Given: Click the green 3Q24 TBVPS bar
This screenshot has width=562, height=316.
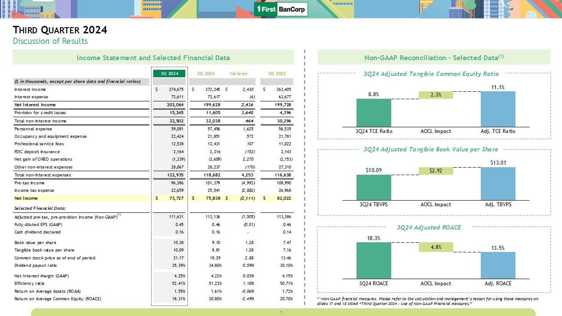Looking at the screenshot, I should (373, 187).
